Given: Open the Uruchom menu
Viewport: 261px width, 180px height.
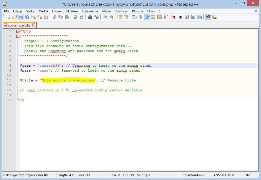Looking at the screenshot, I should click(121, 11).
